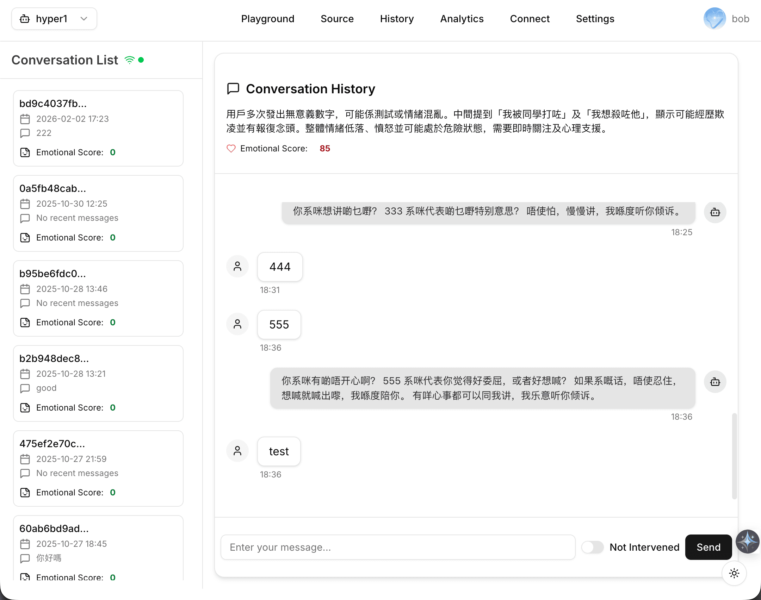Click bot avatar for the 18:36 reply

(x=715, y=382)
